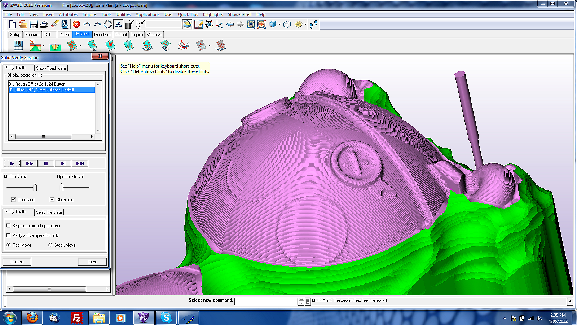Open the Show Tpath data tab
The width and height of the screenshot is (577, 325).
(51, 68)
